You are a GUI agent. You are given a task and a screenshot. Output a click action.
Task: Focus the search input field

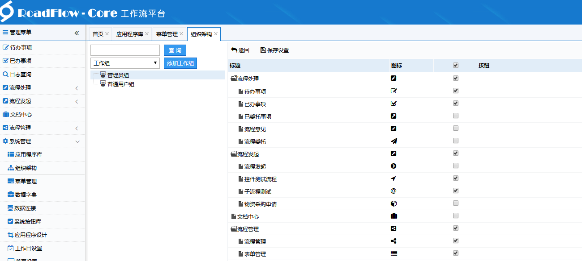click(x=125, y=50)
